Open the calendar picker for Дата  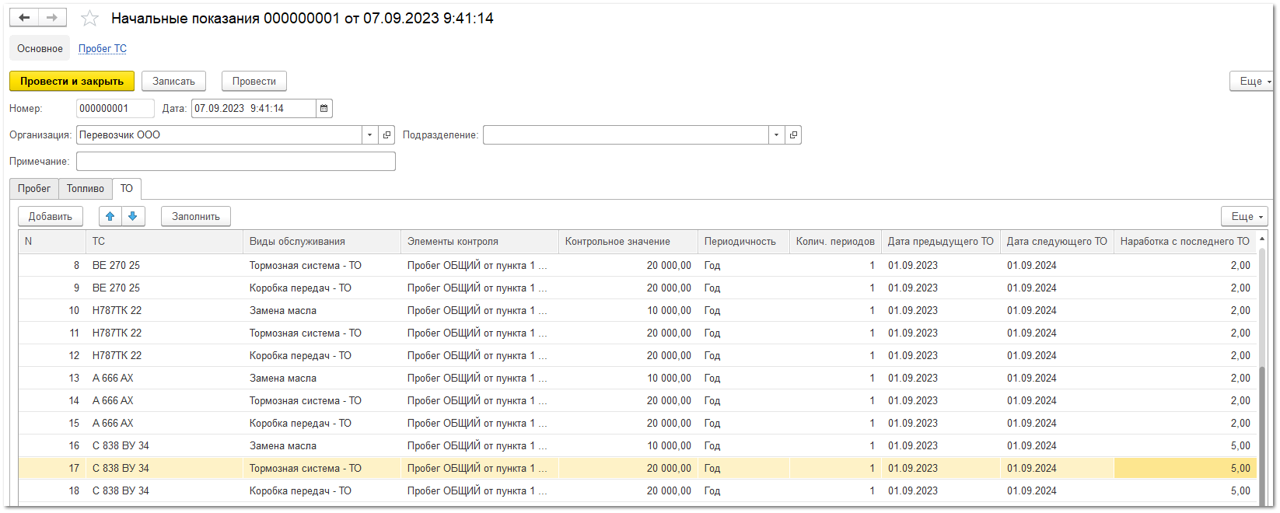324,109
